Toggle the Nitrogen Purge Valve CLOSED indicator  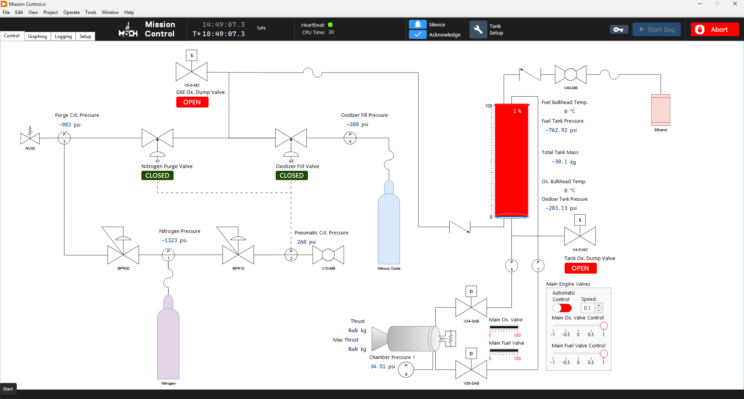pos(157,175)
